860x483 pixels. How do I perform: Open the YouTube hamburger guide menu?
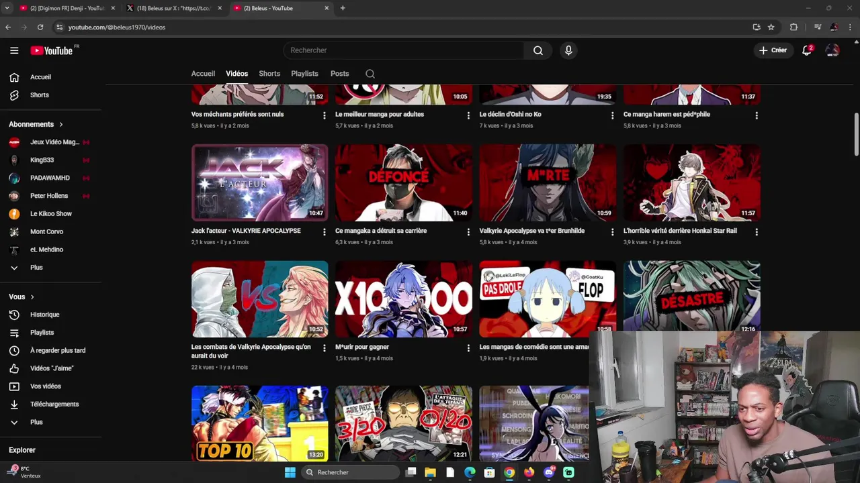14,50
